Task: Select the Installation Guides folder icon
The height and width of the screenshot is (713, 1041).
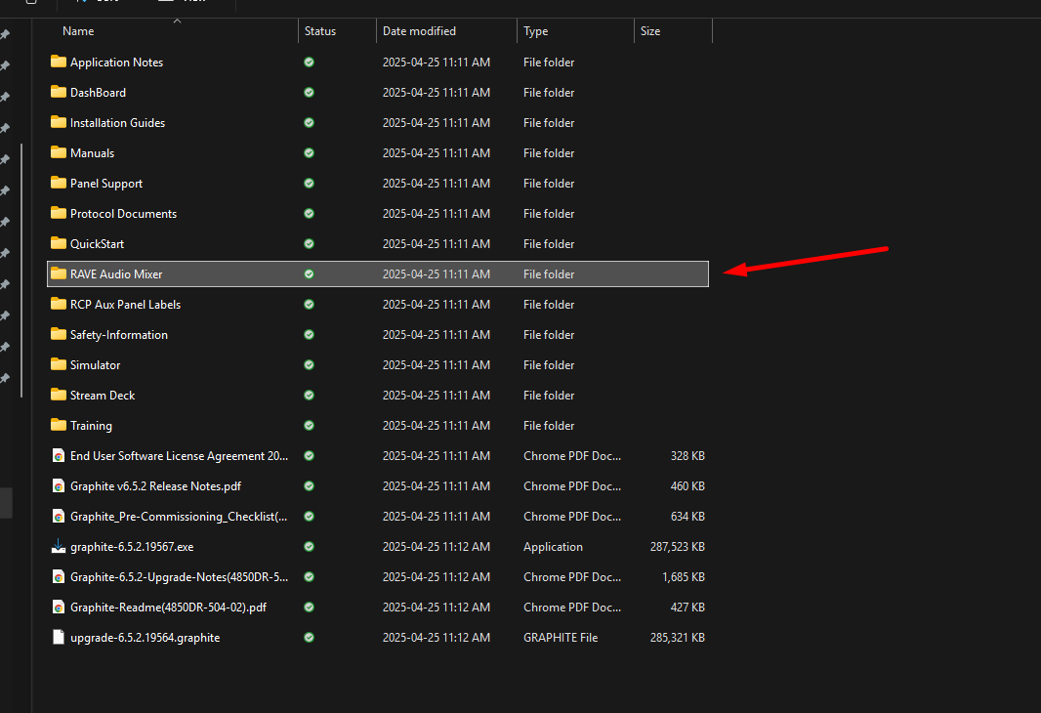Action: click(x=59, y=122)
